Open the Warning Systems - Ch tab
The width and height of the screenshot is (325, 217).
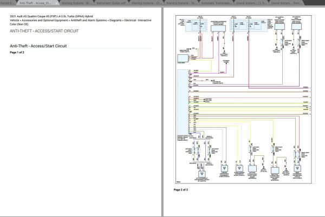(146, 3)
